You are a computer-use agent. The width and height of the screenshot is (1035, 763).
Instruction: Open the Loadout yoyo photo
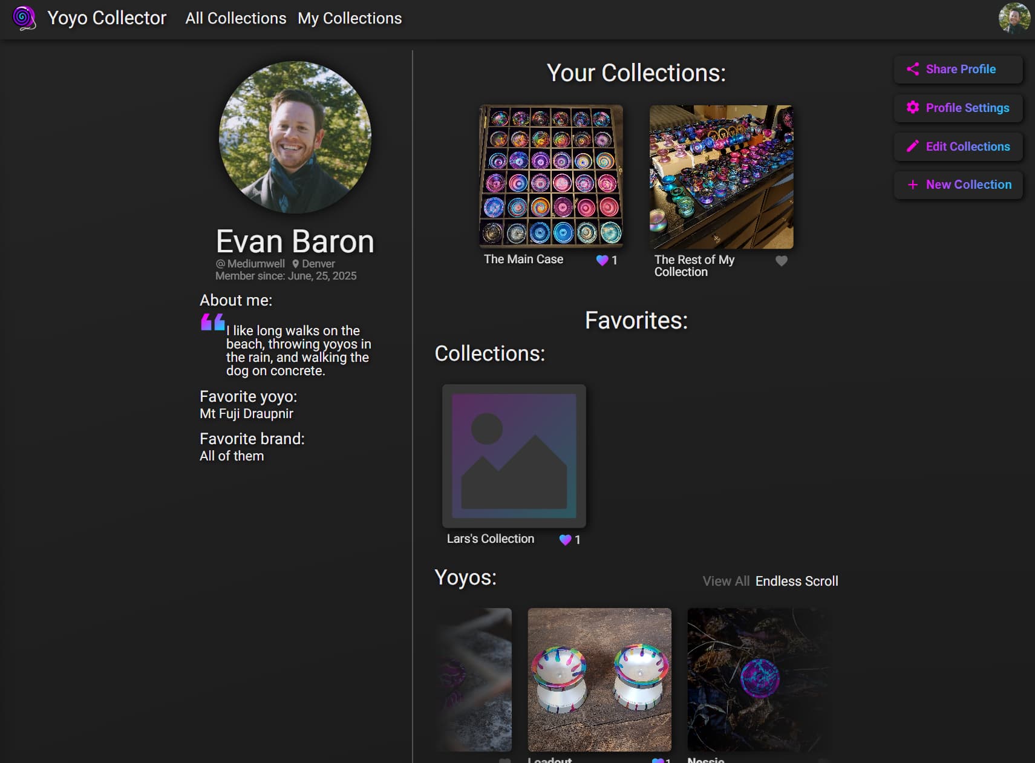pyautogui.click(x=599, y=679)
